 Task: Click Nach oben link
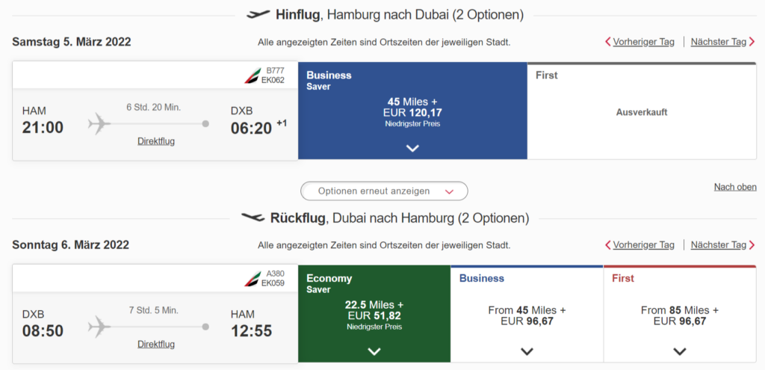click(735, 187)
